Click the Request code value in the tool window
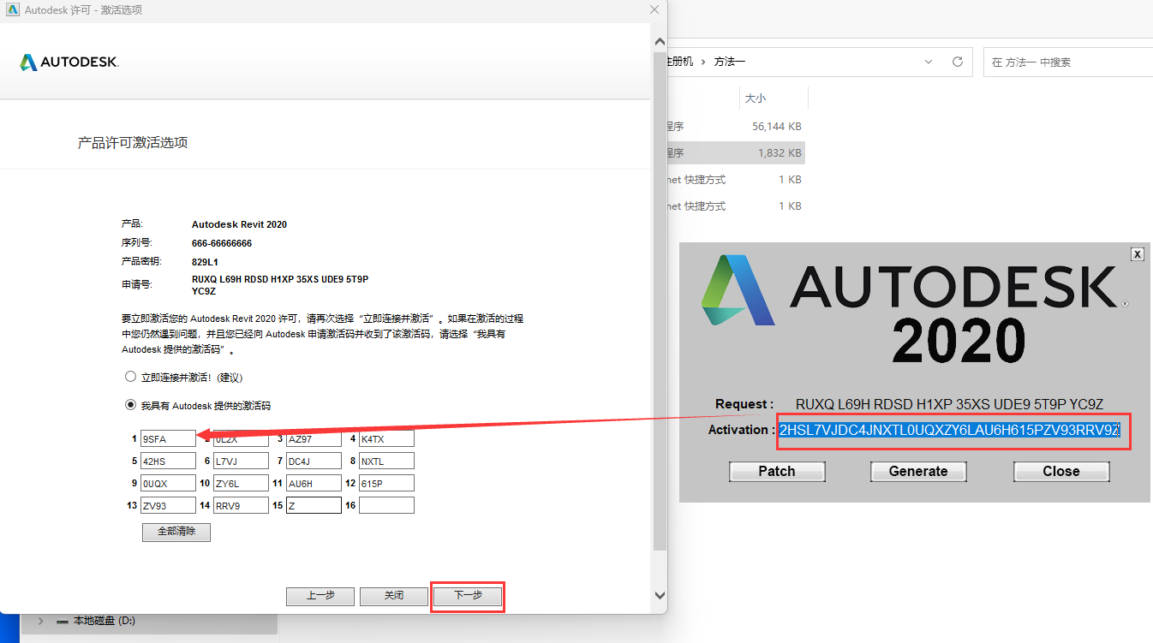 tap(949, 404)
